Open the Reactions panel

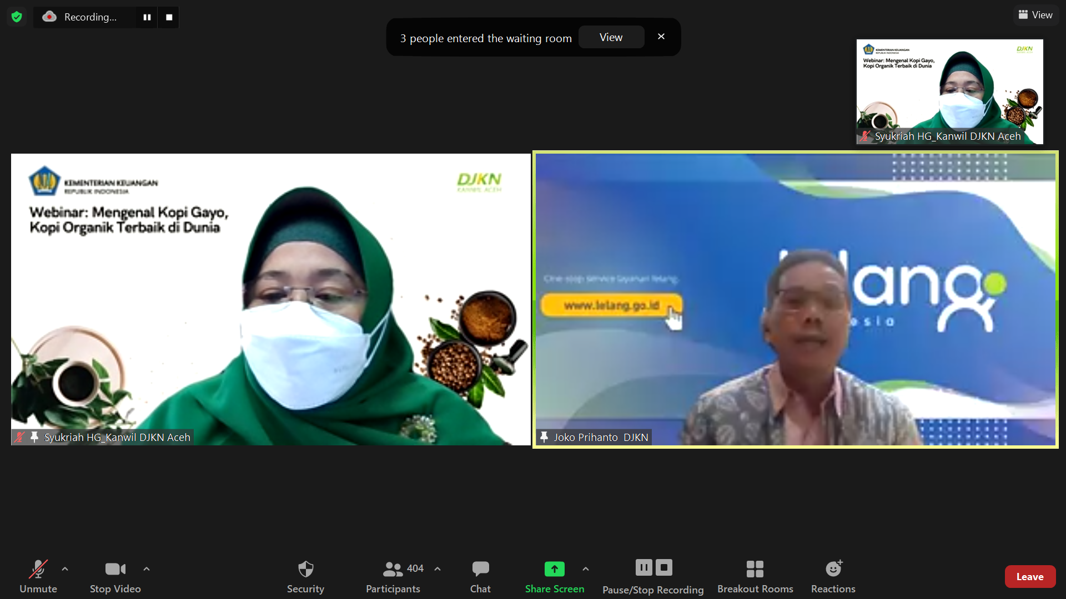(832, 576)
